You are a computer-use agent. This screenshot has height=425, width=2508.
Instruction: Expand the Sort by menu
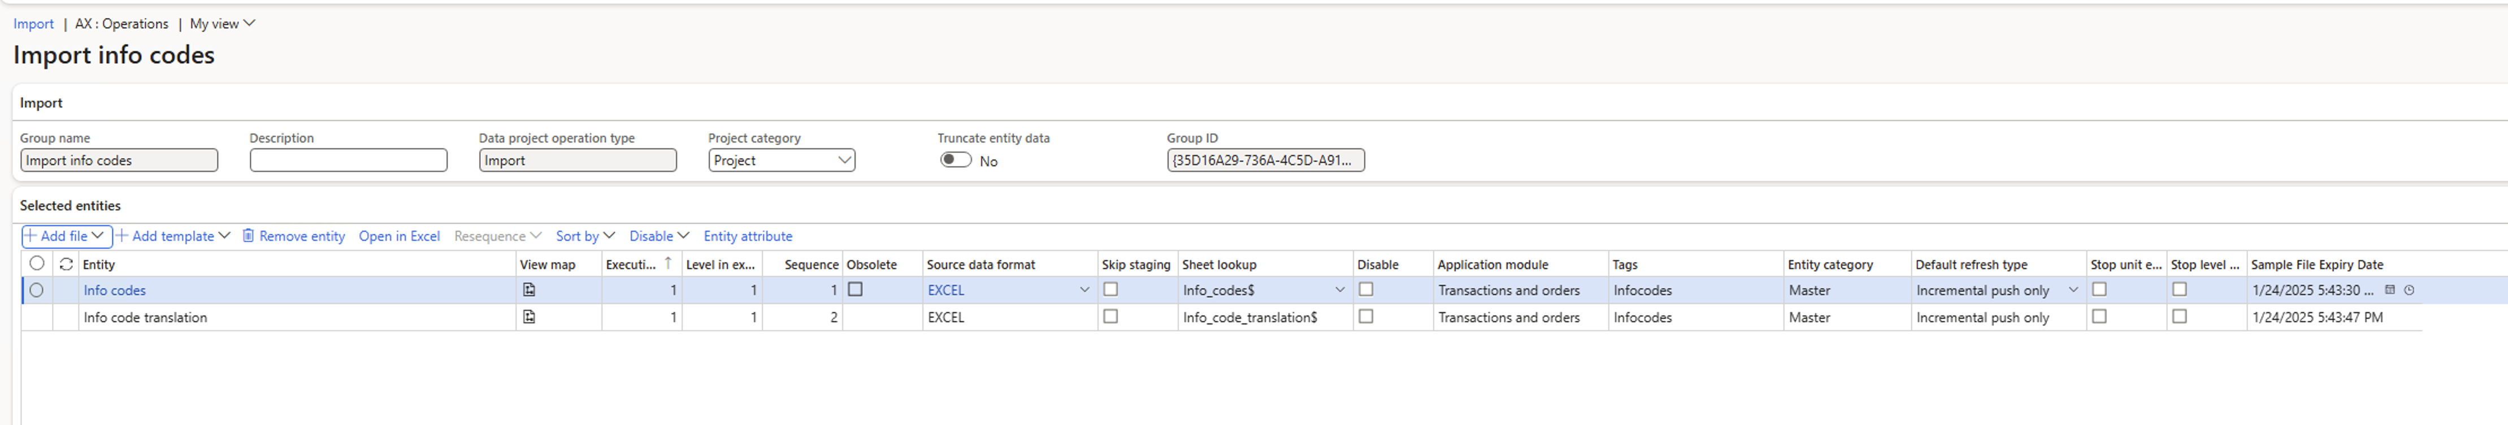[585, 236]
